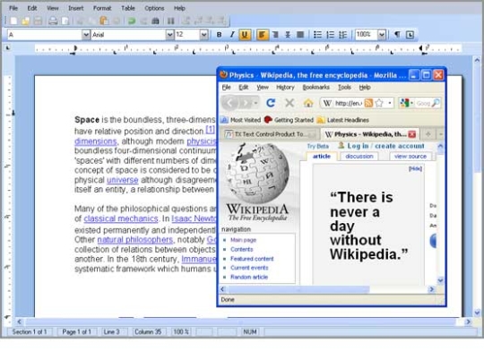Viewport: 484px width, 351px height.
Task: Toggle Underline formatting
Action: pos(245,35)
